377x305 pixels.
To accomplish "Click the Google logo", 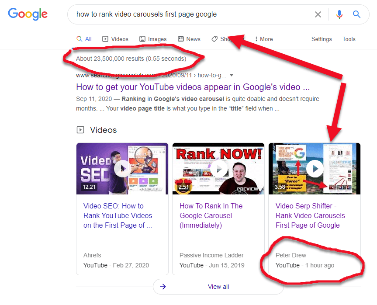I will [28, 14].
